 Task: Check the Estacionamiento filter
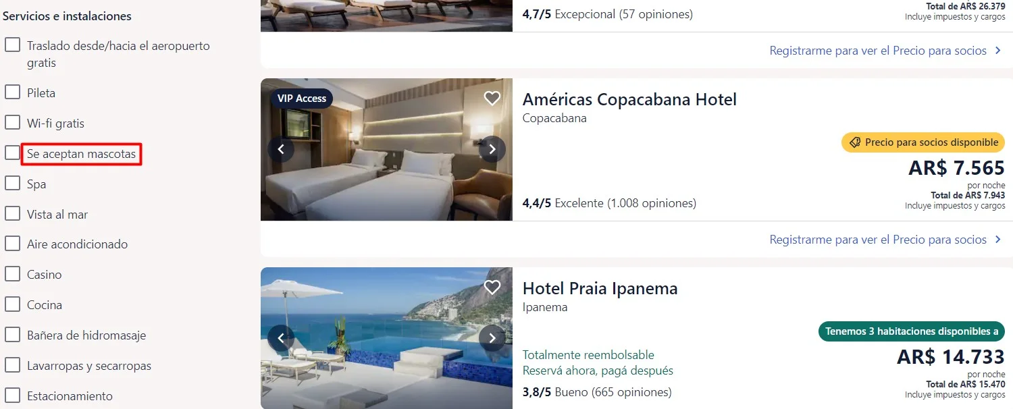pyautogui.click(x=12, y=396)
